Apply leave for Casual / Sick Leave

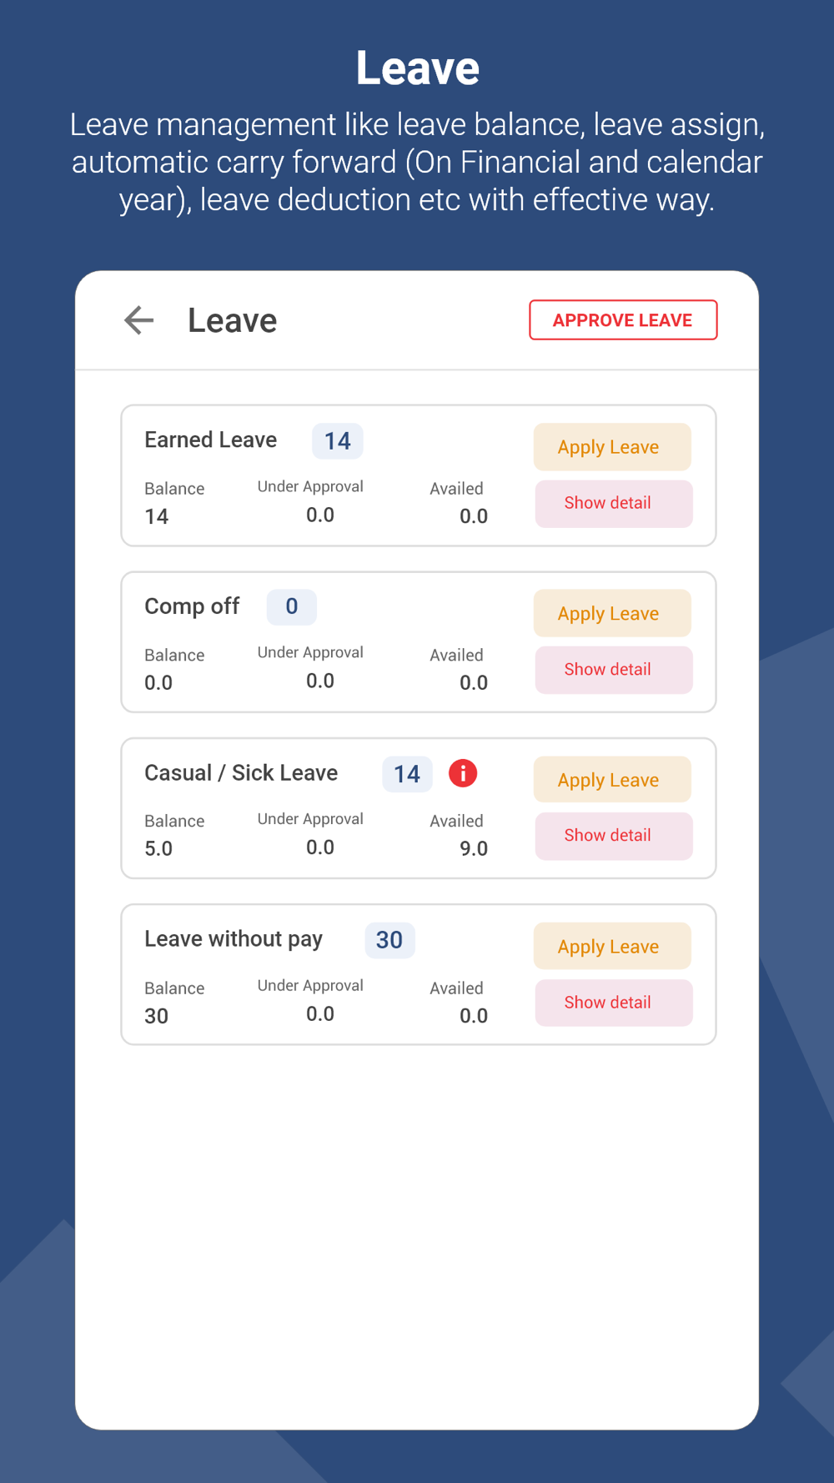click(612, 780)
